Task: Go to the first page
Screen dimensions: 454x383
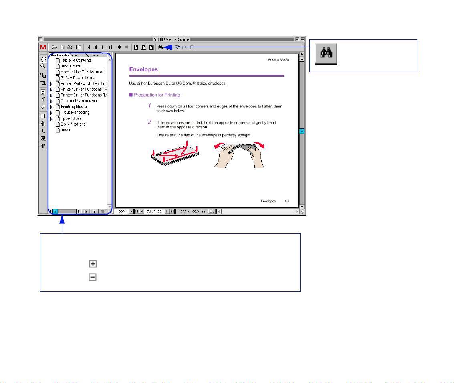Action: click(88, 47)
